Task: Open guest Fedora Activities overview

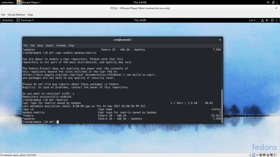Action: (8, 20)
